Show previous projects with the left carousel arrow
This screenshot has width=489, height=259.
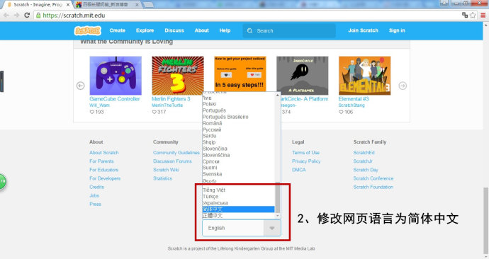pyautogui.click(x=81, y=86)
